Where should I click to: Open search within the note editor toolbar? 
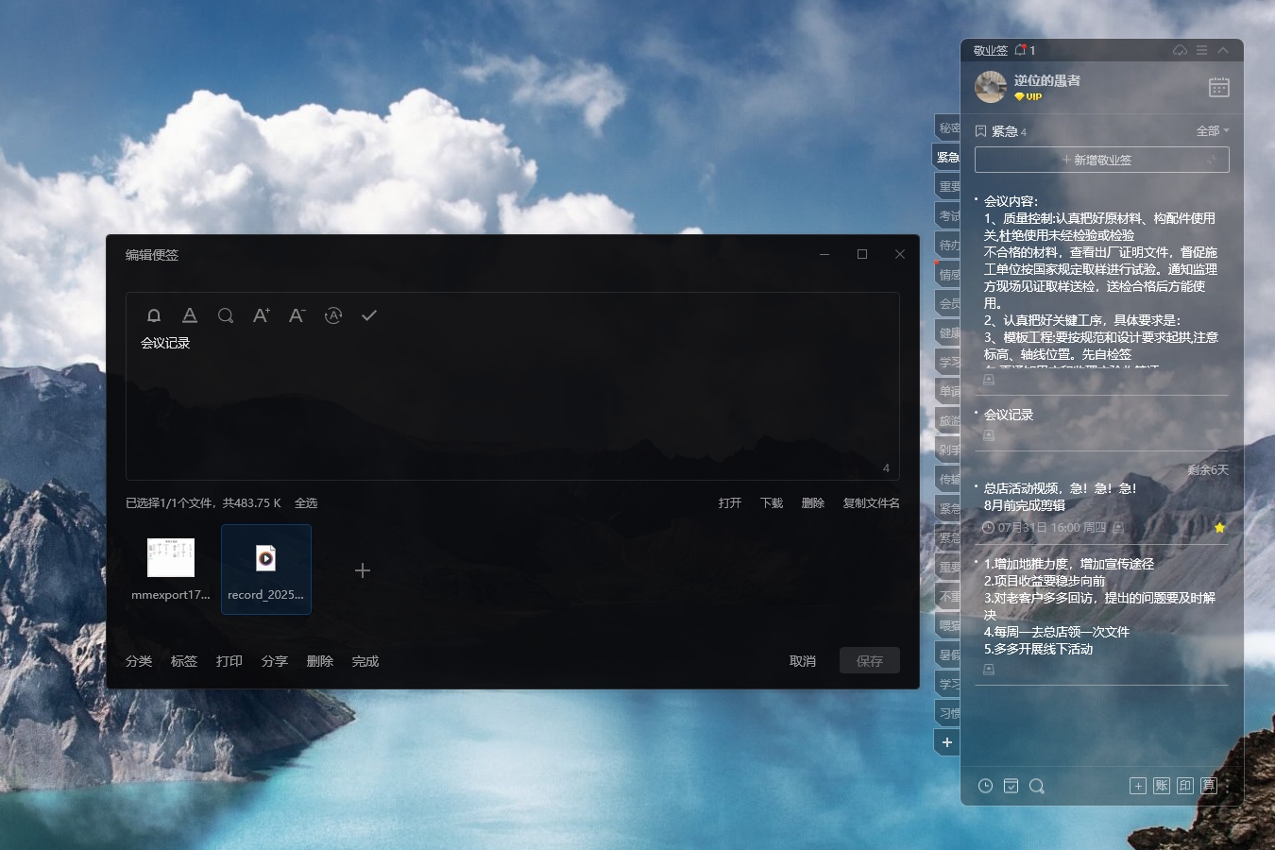click(226, 315)
